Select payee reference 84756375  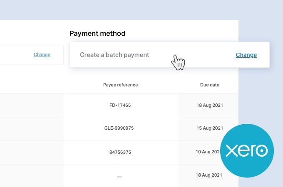tap(120, 152)
